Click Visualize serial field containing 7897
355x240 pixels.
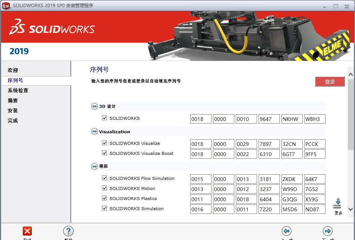269,144
